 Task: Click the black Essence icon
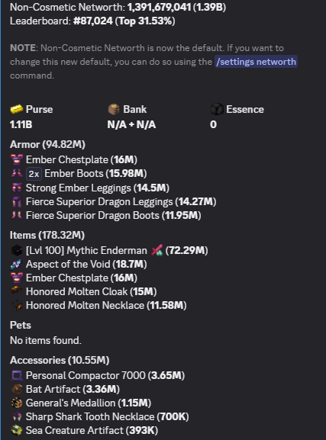[x=217, y=109]
